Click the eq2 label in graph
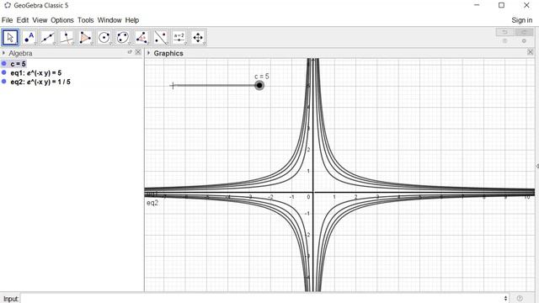The width and height of the screenshot is (539, 303). [152, 203]
